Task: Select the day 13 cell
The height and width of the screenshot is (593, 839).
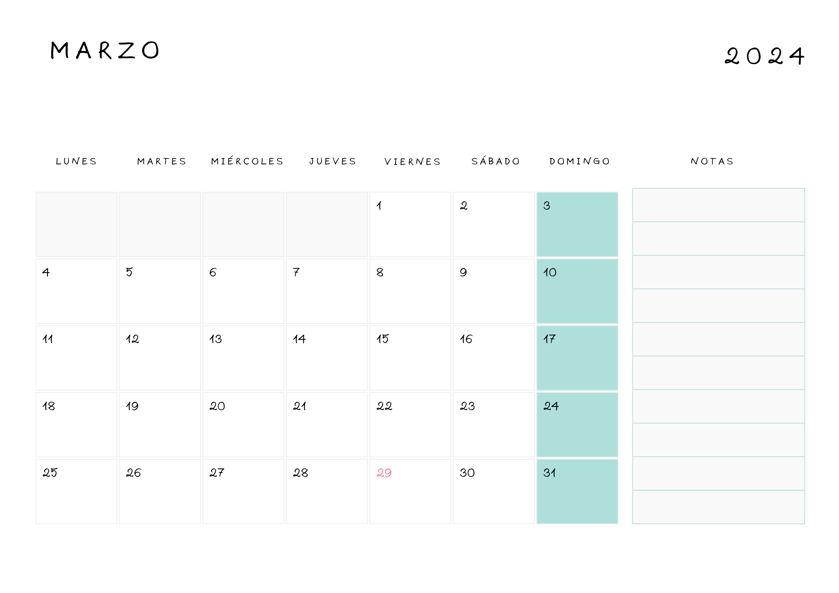Action: [x=243, y=358]
